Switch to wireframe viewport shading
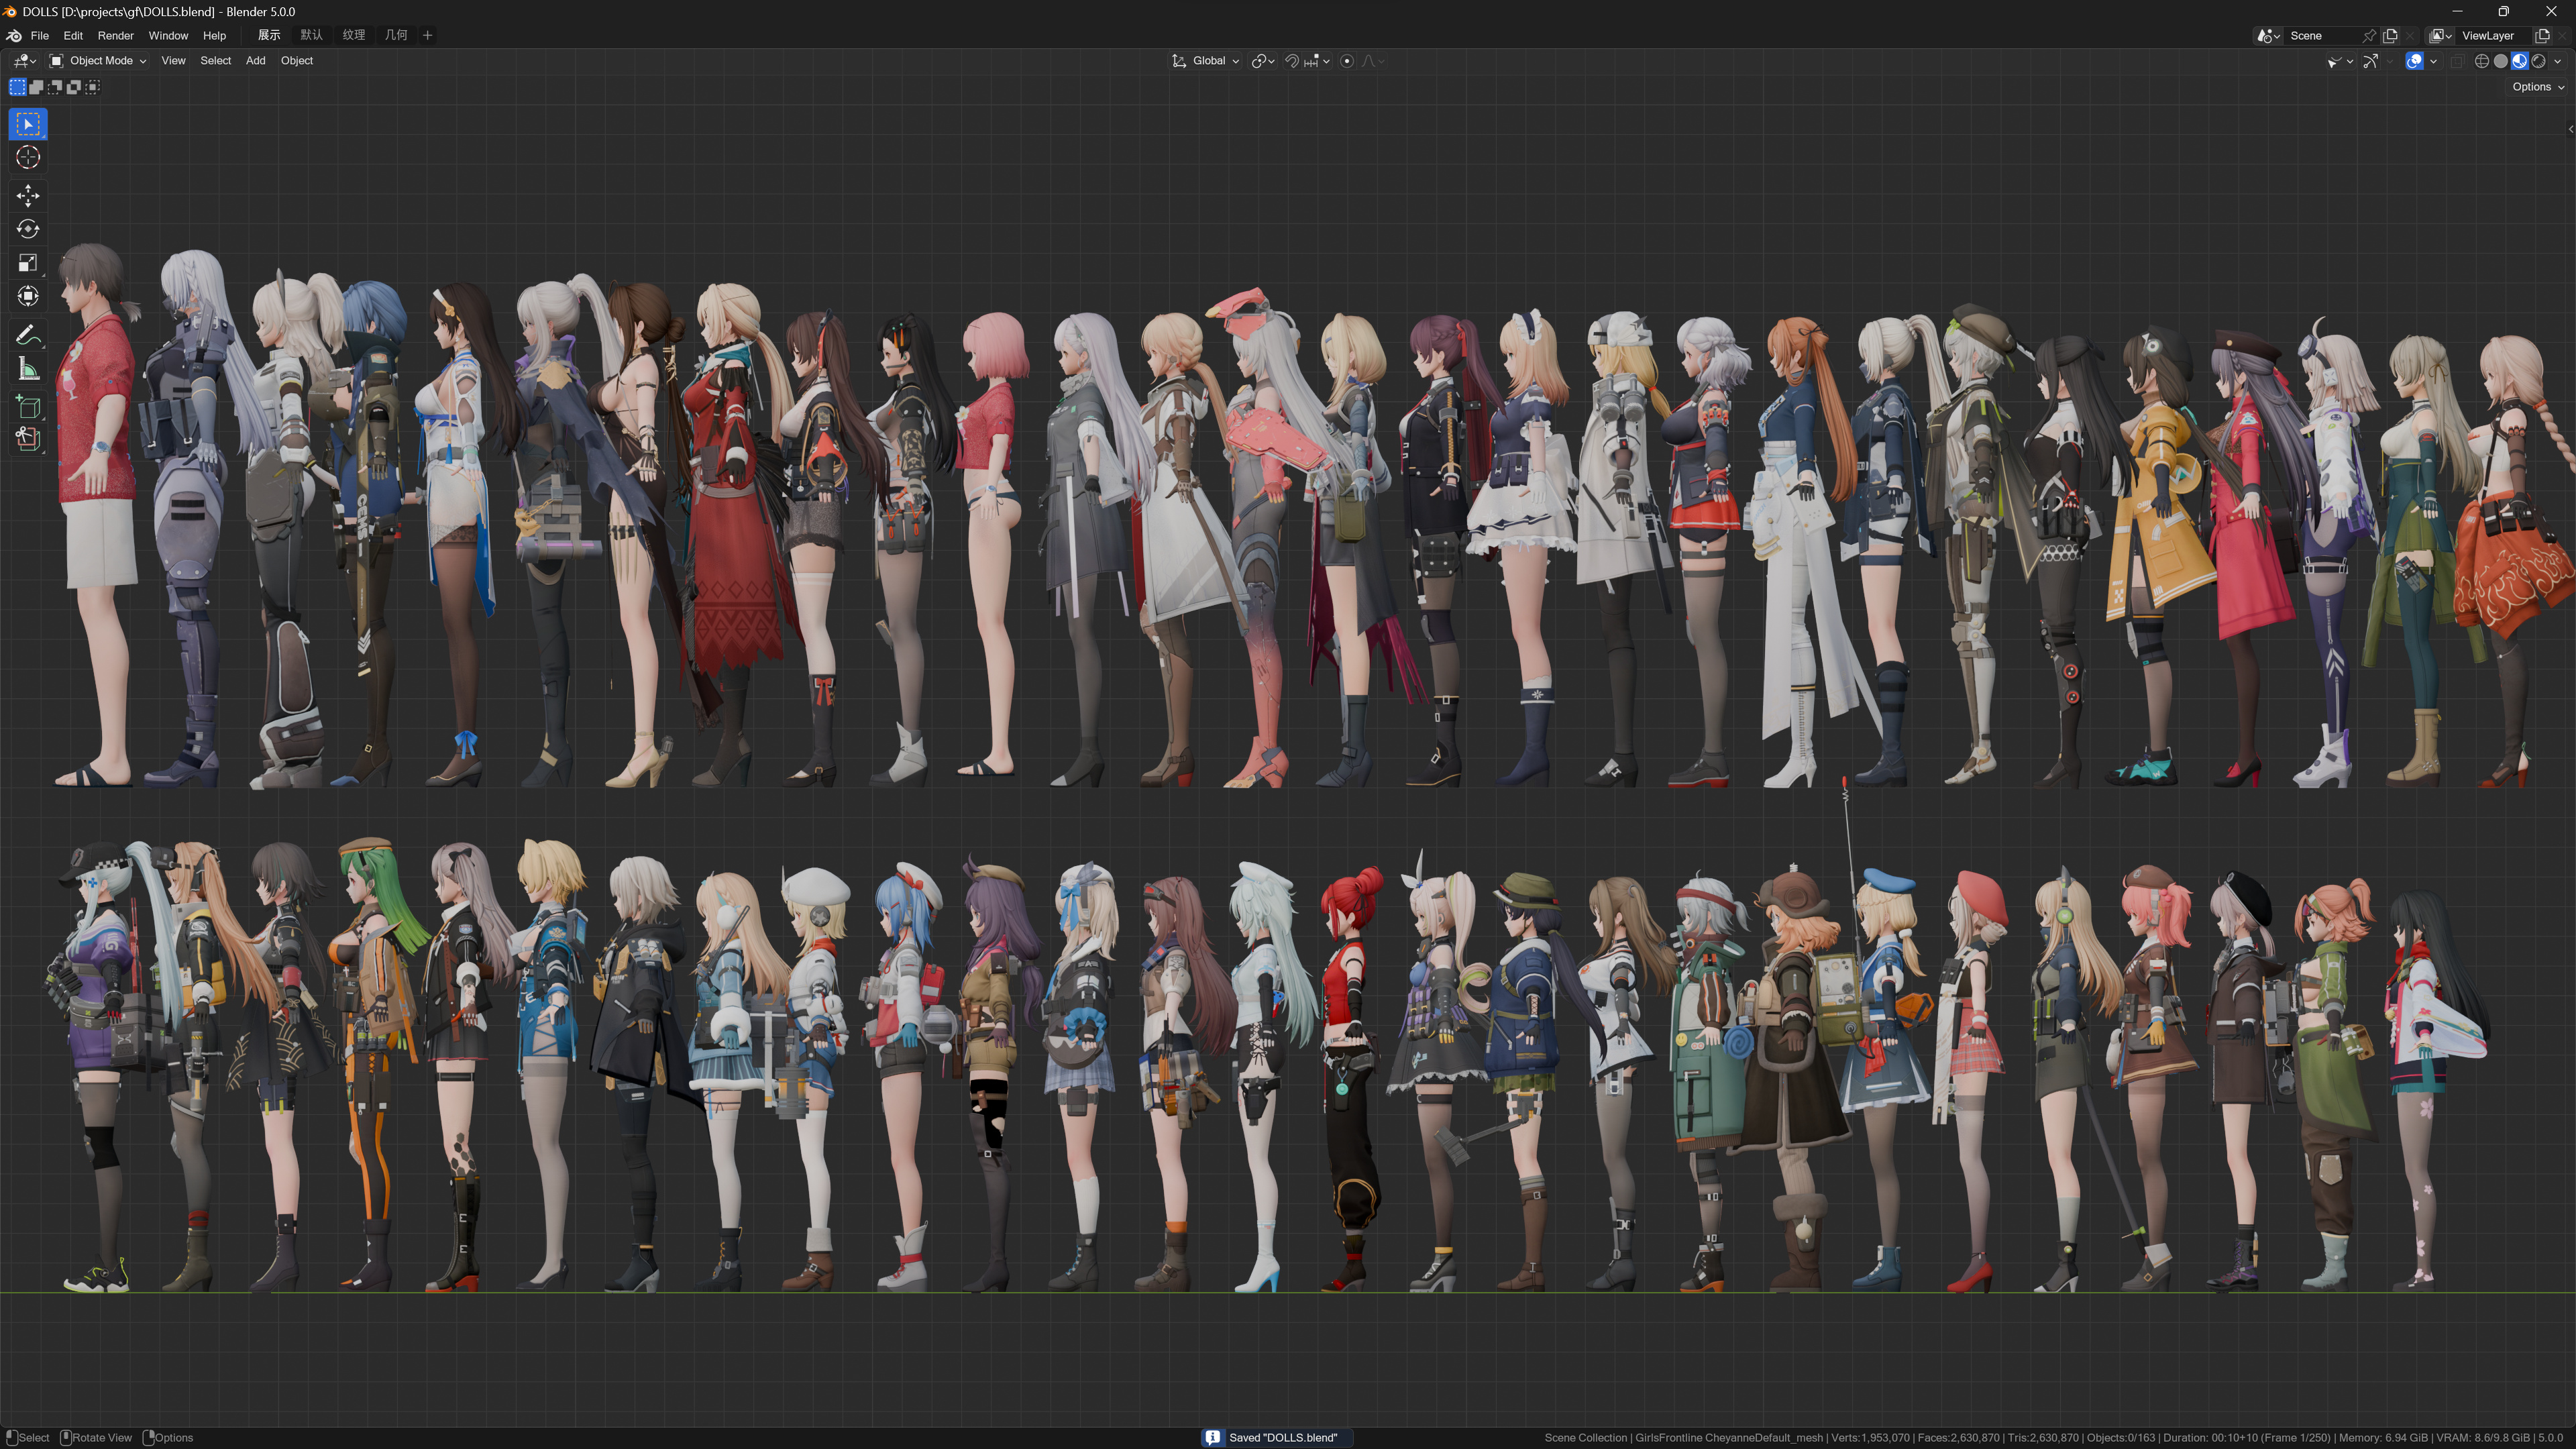 click(2481, 61)
